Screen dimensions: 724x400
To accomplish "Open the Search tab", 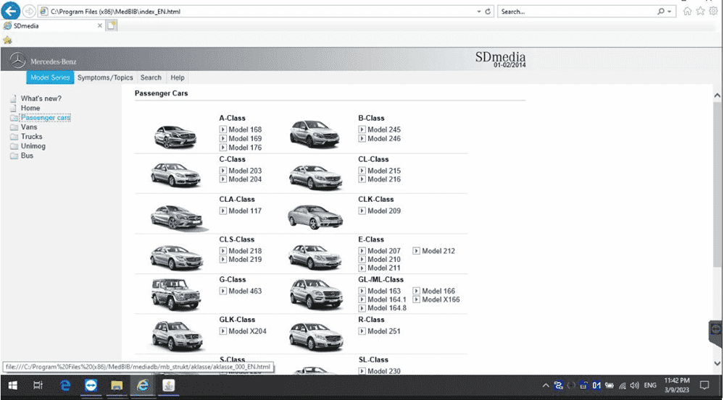I will (x=151, y=77).
